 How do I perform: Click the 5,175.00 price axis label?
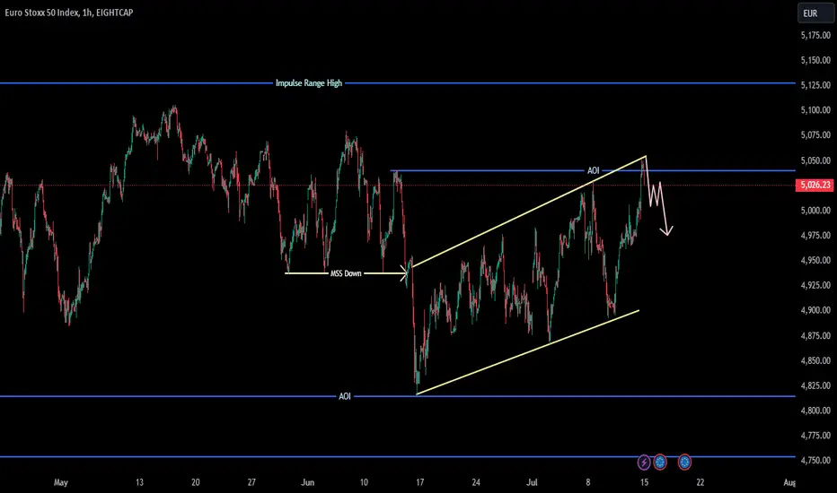tap(815, 36)
